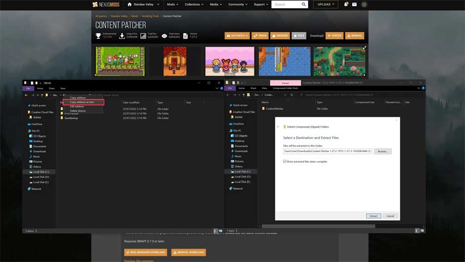Click MOD MANAGER DOWNLOAD button
This screenshot has width=465, height=262.
[146, 252]
